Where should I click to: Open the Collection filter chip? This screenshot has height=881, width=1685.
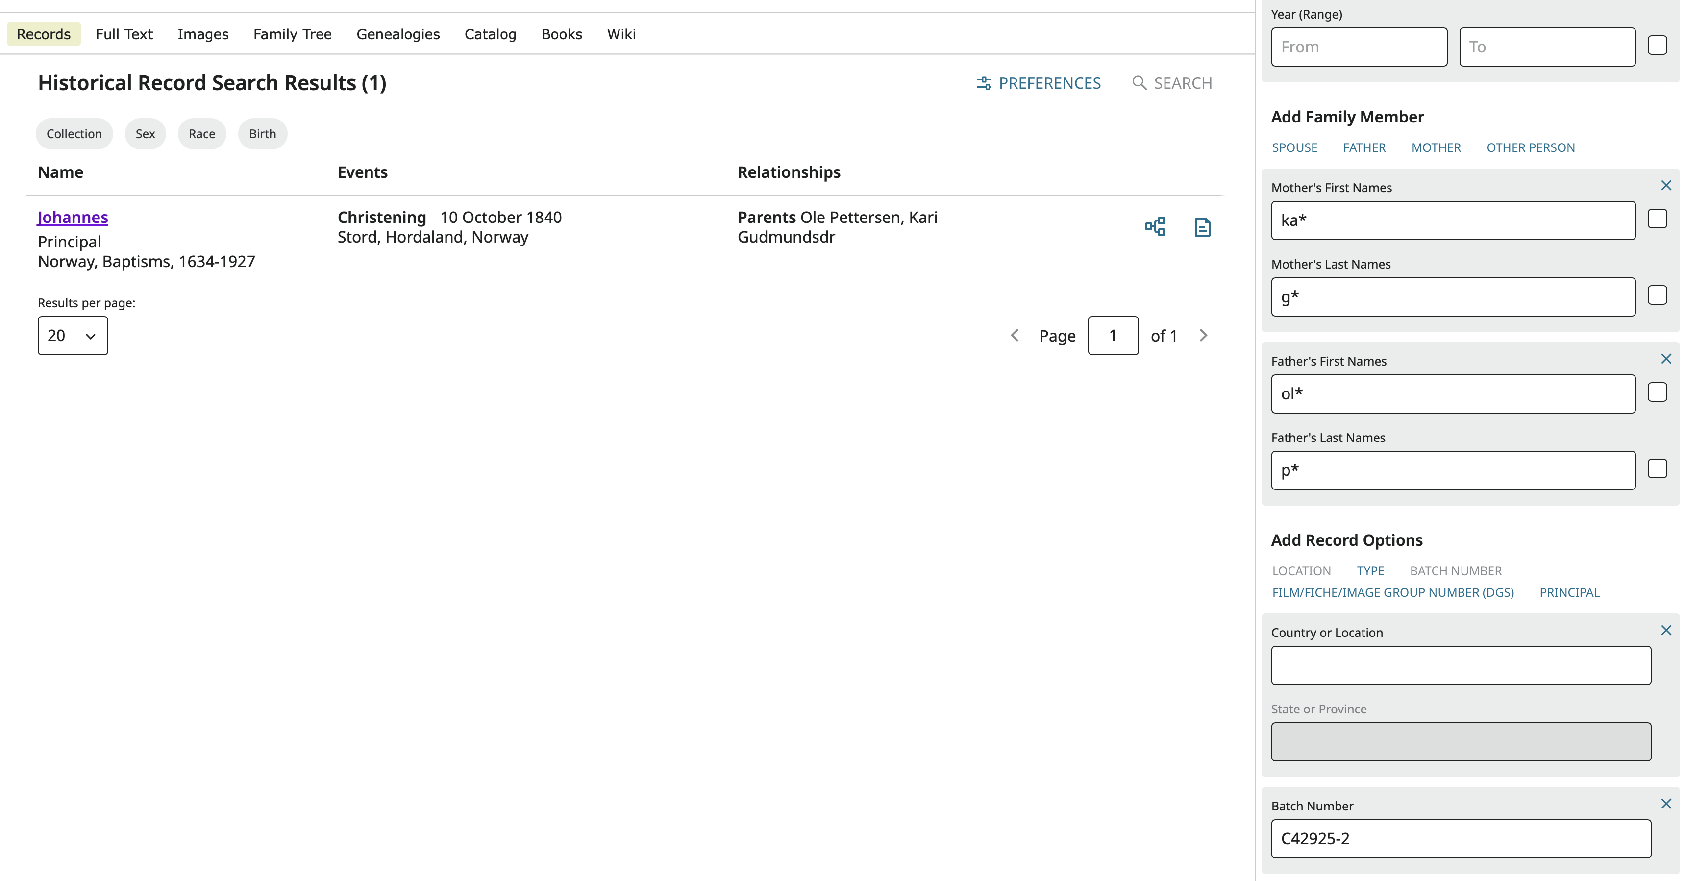tap(74, 133)
